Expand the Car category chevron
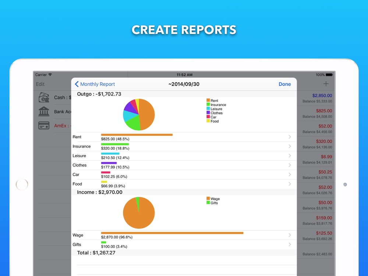 pyautogui.click(x=290, y=174)
